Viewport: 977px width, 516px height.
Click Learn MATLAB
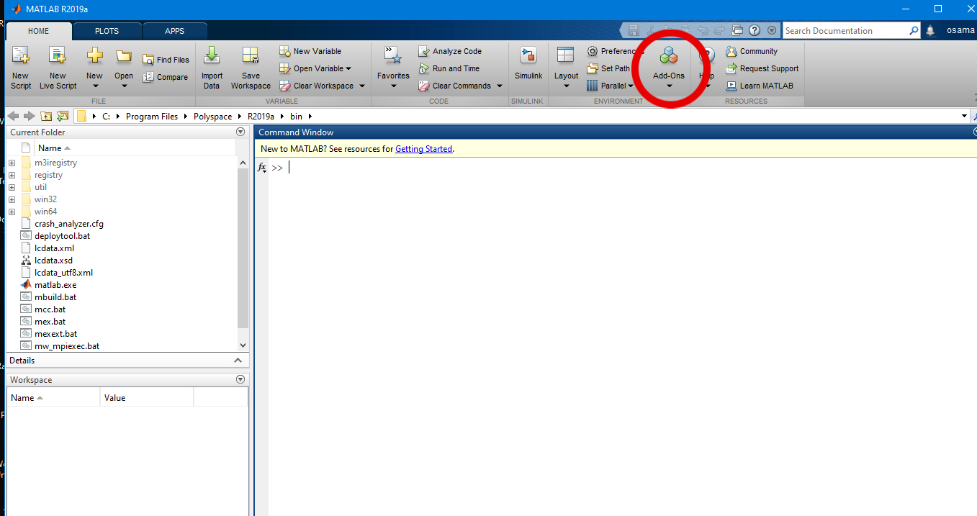[x=760, y=86]
